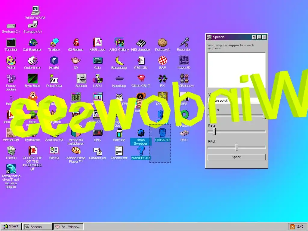Open the WINDOWS 93 computer icon
The height and width of the screenshot is (231, 308).
(35, 13)
